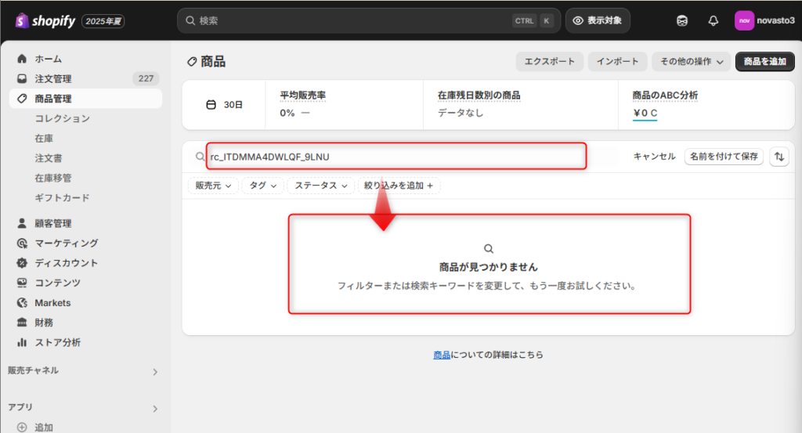This screenshot has width=802, height=433.
Task: Open 在庫移管 submenu item
Action: coord(53,178)
